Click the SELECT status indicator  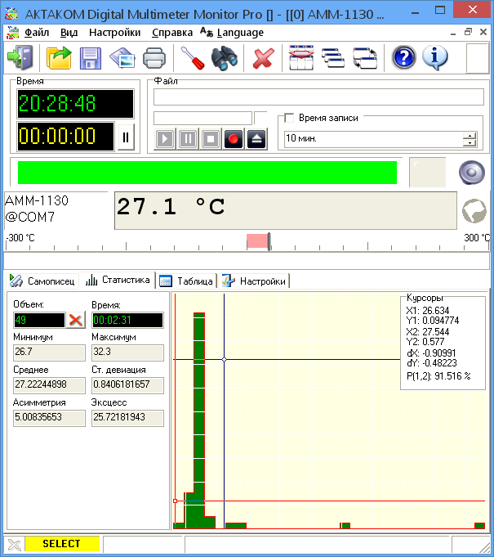[x=62, y=544]
